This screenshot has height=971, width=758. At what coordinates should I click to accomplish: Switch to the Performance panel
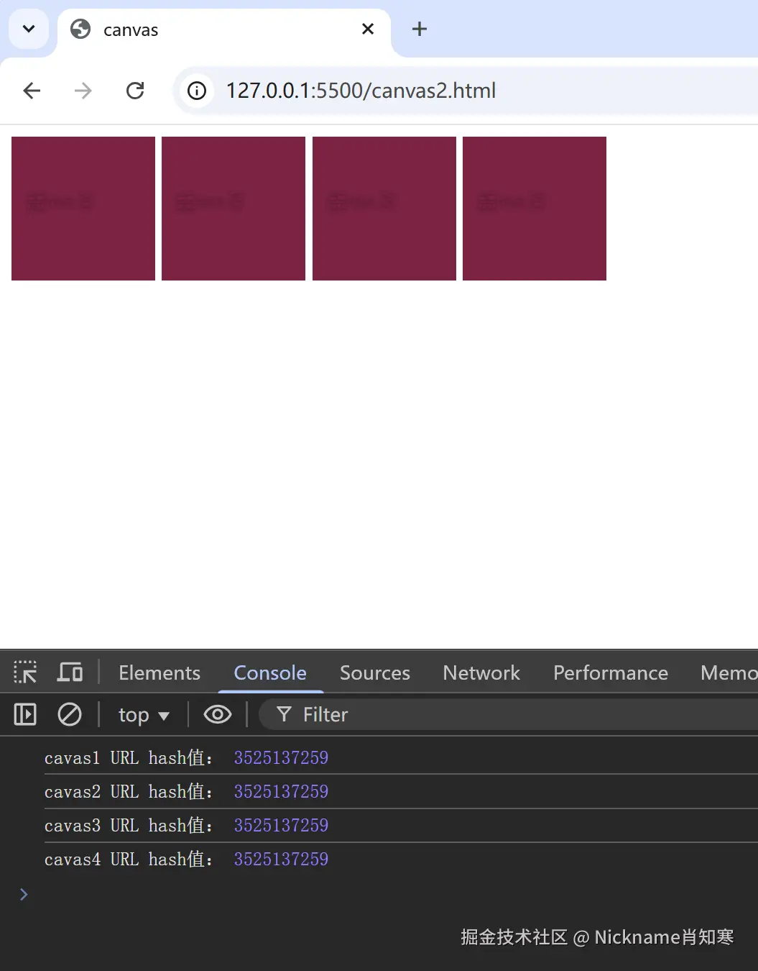coord(611,673)
